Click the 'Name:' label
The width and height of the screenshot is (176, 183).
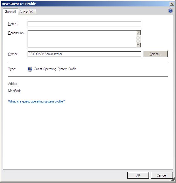pyautogui.click(x=13, y=24)
